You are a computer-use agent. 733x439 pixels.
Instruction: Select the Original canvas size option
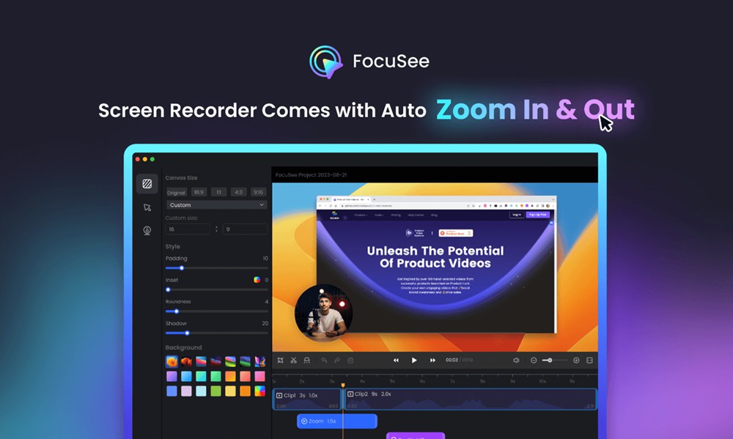(x=176, y=193)
